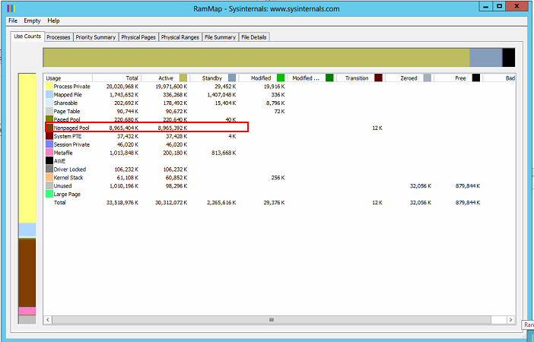Click the System PTE dark red swatch
Image resolution: width=534 pixels, height=342 pixels.
(x=49, y=136)
